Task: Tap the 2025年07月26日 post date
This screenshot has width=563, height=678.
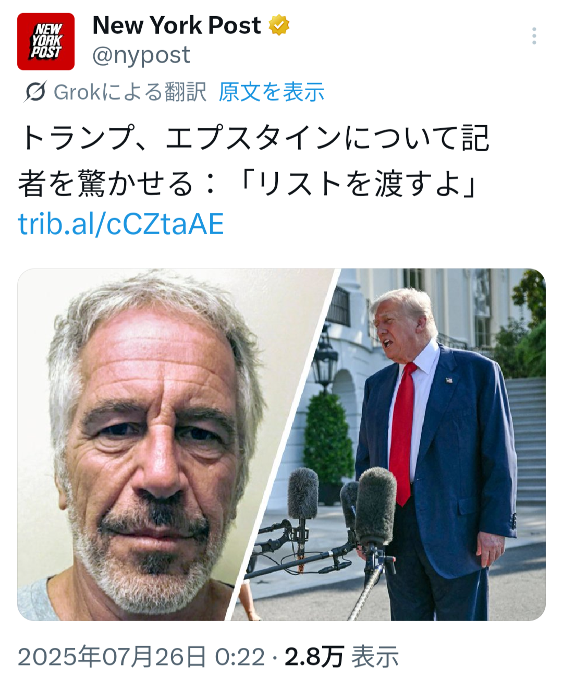Action: pos(112,657)
